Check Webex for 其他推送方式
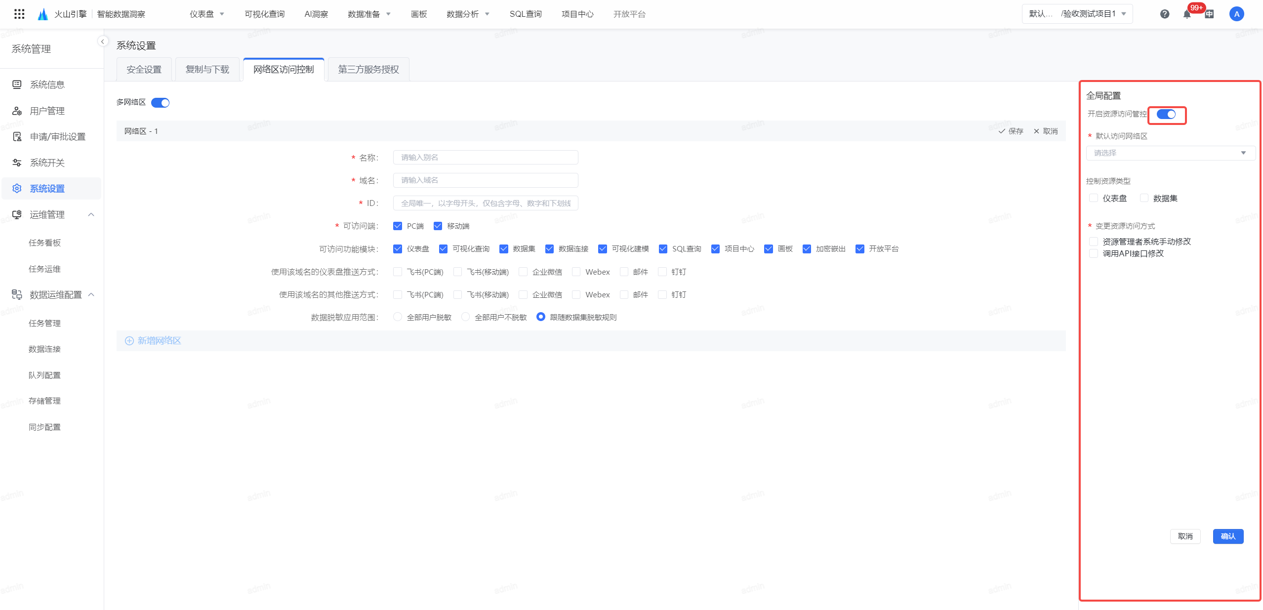The image size is (1263, 610). (576, 294)
